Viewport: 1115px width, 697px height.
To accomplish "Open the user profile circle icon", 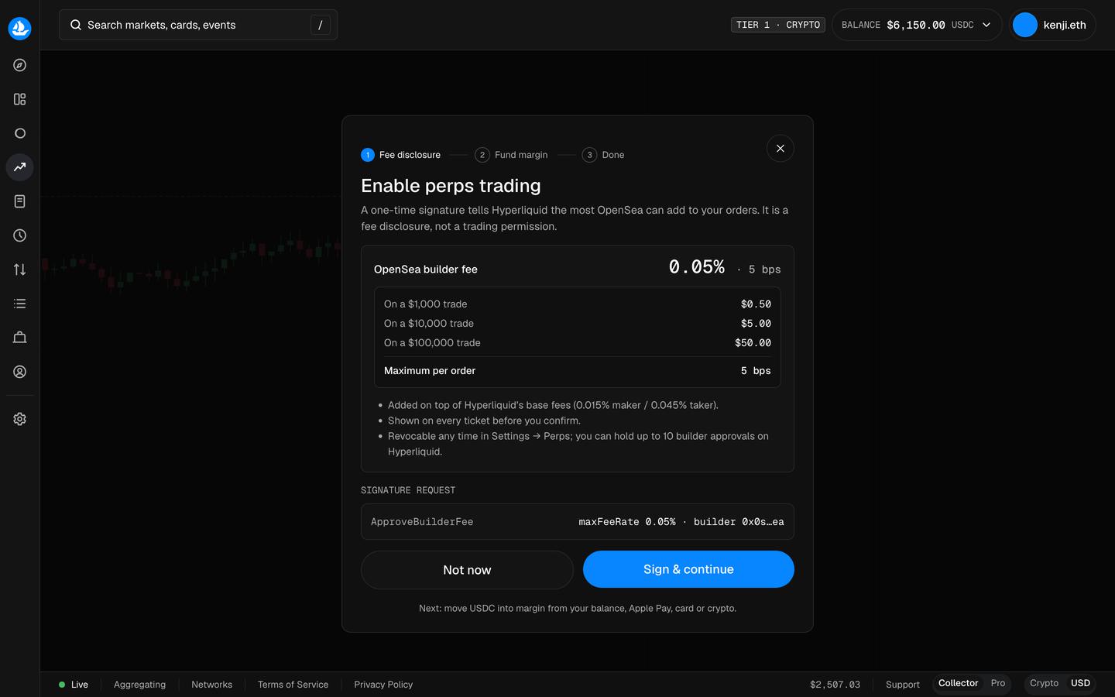I will tap(20, 372).
